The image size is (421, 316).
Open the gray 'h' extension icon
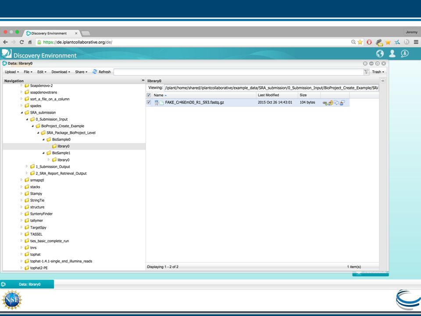click(407, 42)
